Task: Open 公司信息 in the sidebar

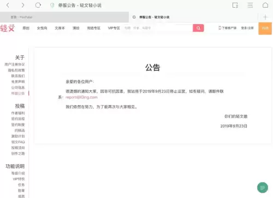Action: [x=18, y=88]
